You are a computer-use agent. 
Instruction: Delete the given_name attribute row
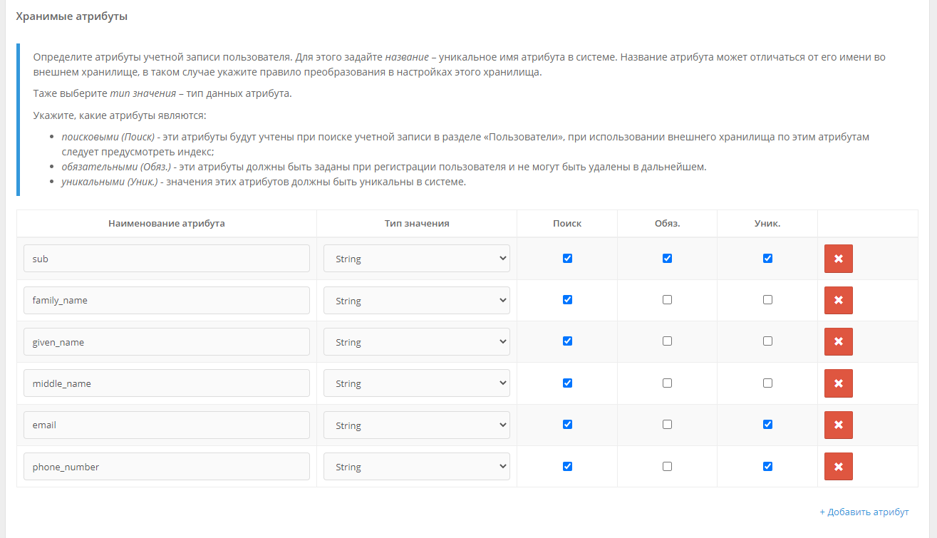(x=838, y=342)
